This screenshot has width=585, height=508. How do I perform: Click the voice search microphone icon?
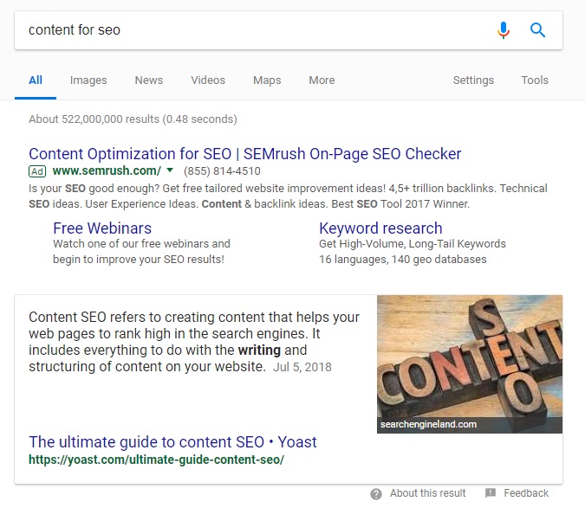coord(504,30)
